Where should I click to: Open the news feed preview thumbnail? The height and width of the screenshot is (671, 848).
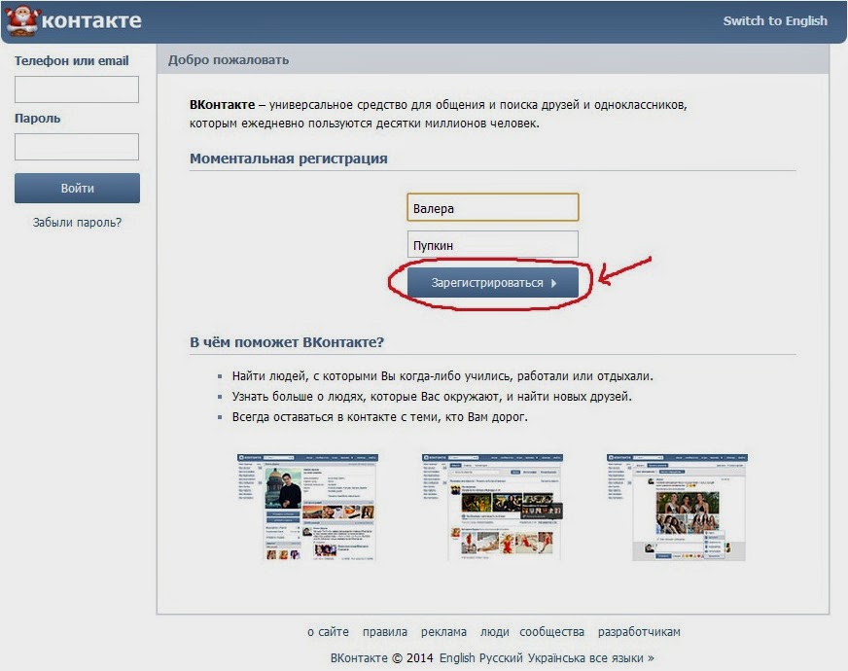[x=492, y=507]
